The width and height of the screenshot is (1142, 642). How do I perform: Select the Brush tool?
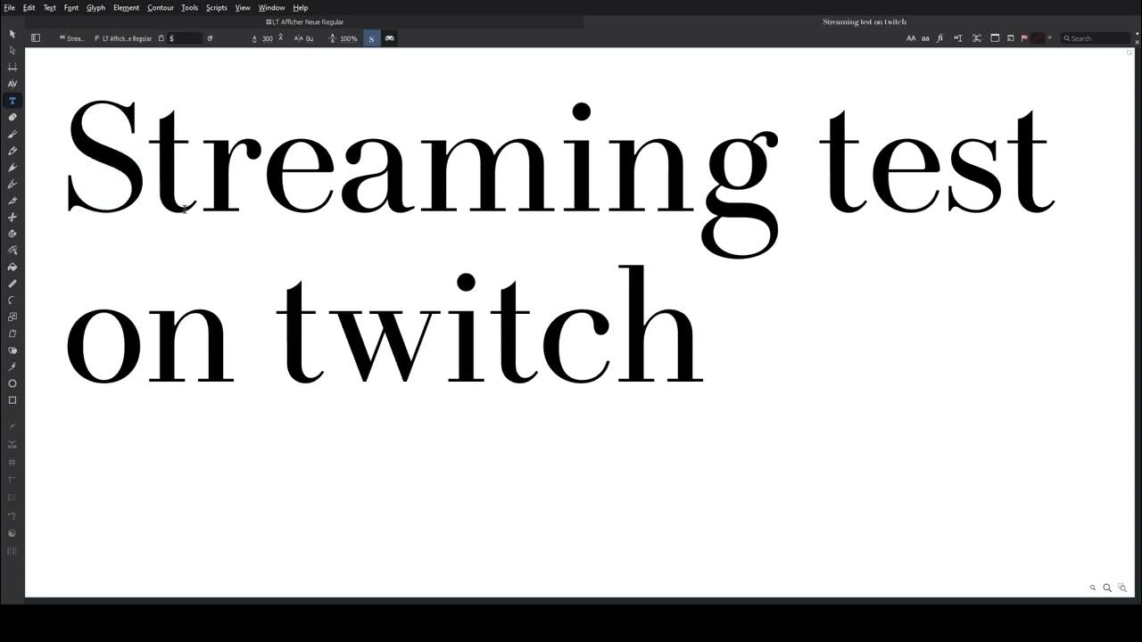coord(12,134)
